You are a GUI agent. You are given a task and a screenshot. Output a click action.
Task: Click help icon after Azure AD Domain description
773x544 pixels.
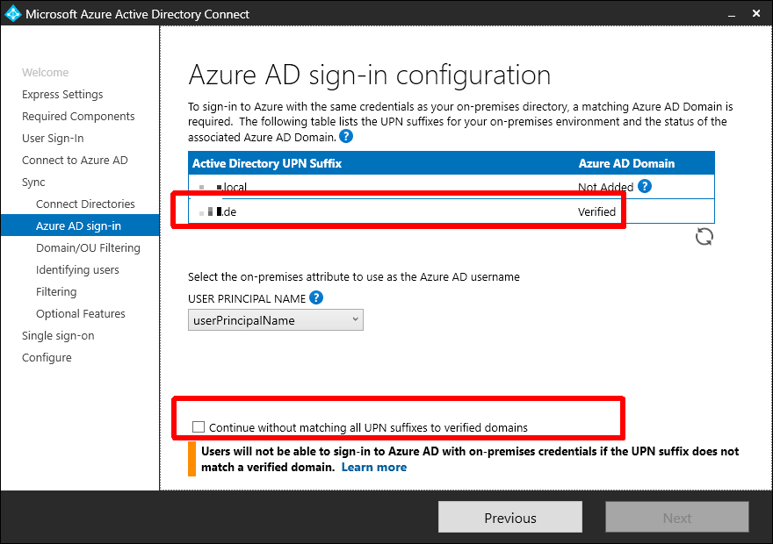pyautogui.click(x=346, y=137)
